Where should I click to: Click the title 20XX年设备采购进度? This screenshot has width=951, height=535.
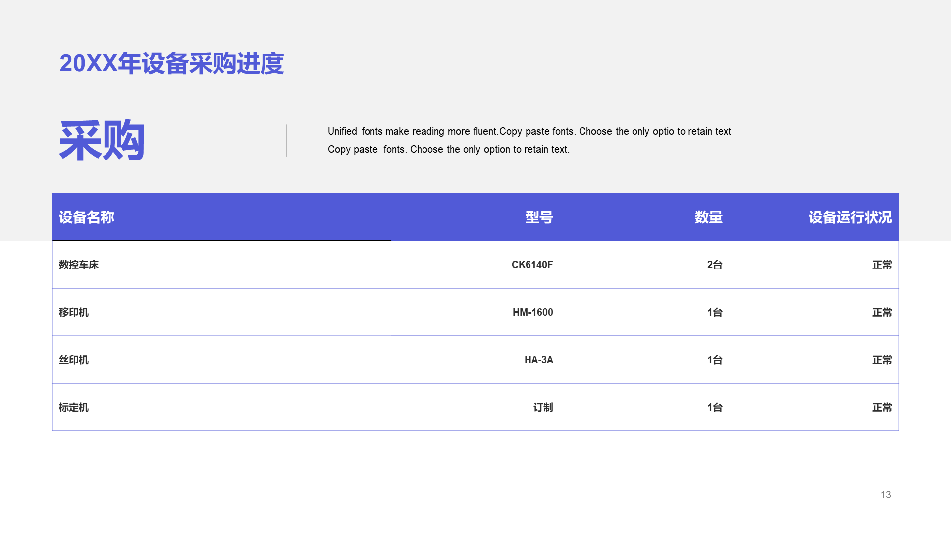pos(171,63)
